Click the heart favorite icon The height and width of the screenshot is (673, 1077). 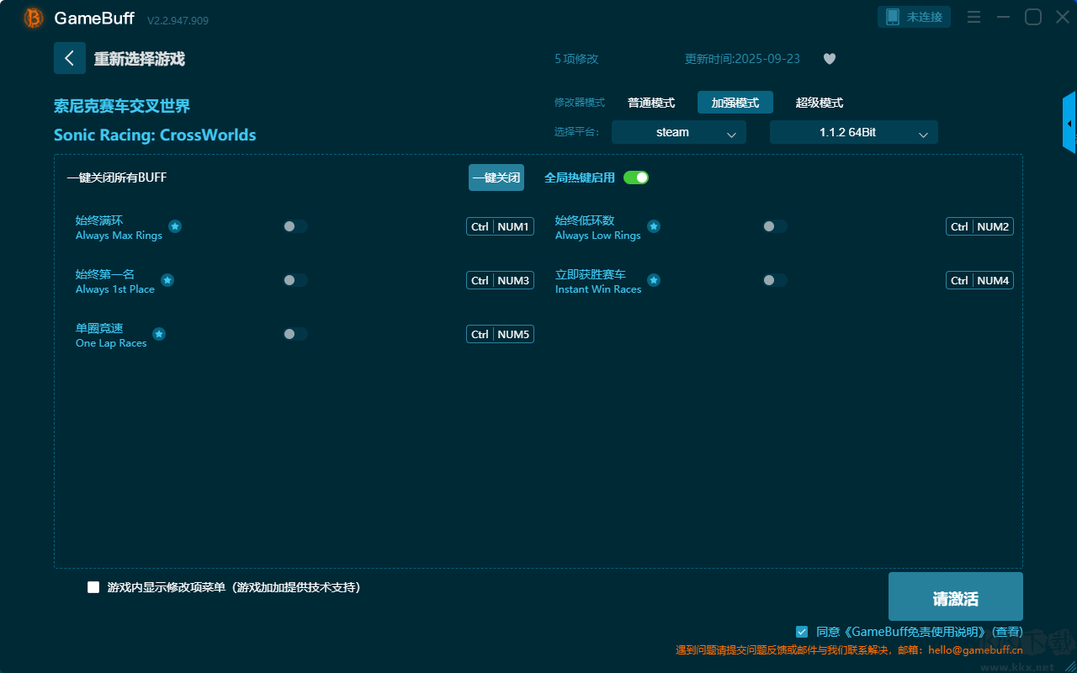click(x=829, y=59)
